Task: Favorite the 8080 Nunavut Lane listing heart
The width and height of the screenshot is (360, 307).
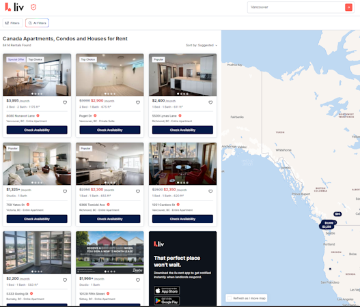Action: [x=65, y=102]
